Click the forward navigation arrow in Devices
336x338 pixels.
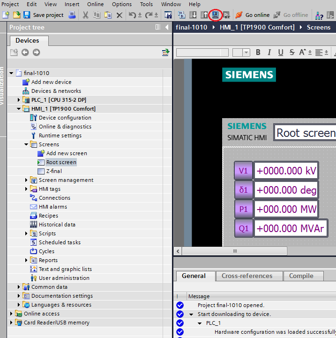[x=36, y=52]
